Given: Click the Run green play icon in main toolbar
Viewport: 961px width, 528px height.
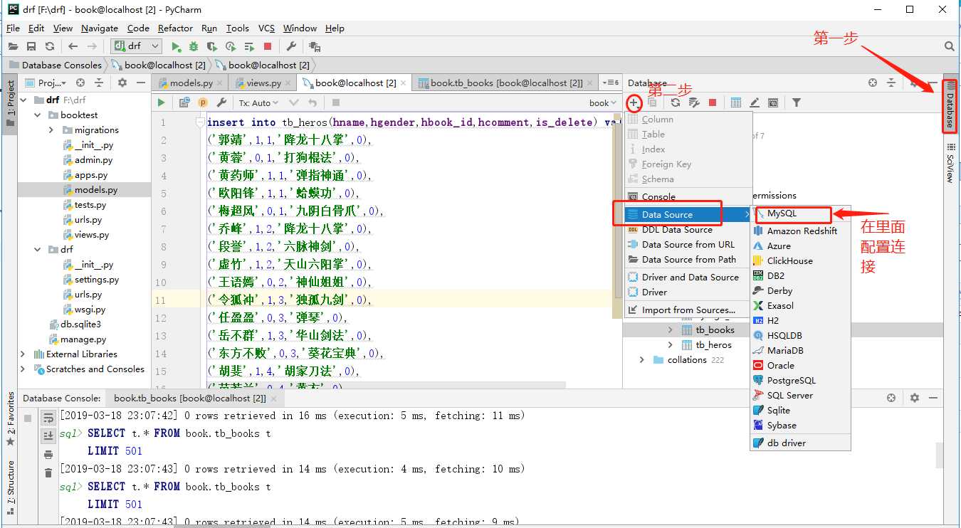Looking at the screenshot, I should coord(177,46).
